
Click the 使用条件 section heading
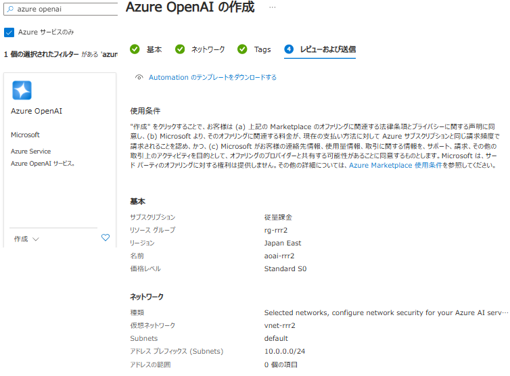click(145, 111)
